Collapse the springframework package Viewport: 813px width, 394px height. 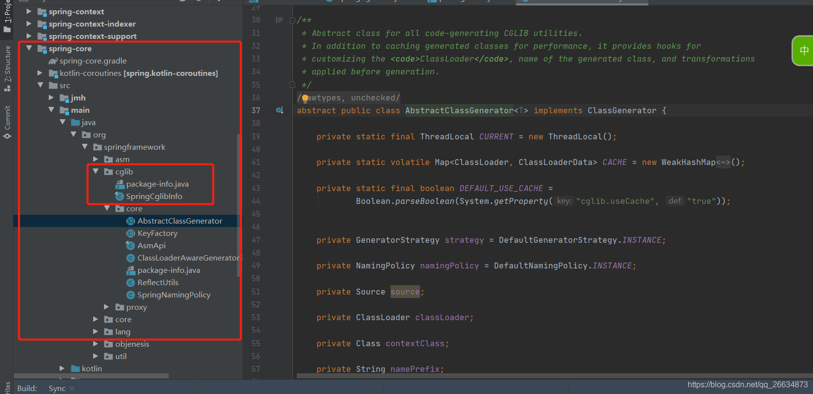coord(85,147)
